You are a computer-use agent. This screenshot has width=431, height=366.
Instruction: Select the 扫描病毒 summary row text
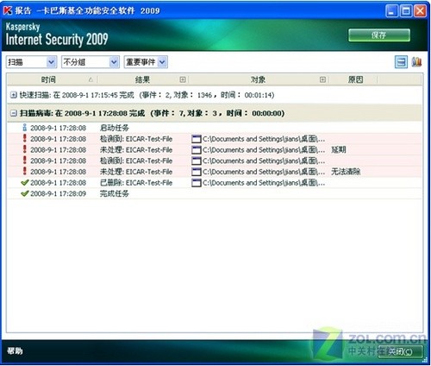[x=152, y=113]
